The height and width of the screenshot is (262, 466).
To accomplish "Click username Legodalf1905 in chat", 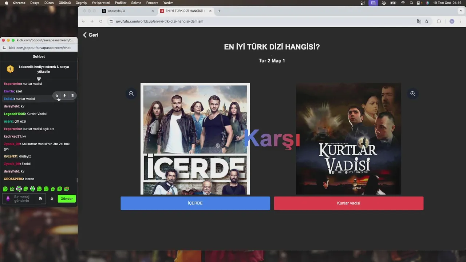I will pos(14,114).
